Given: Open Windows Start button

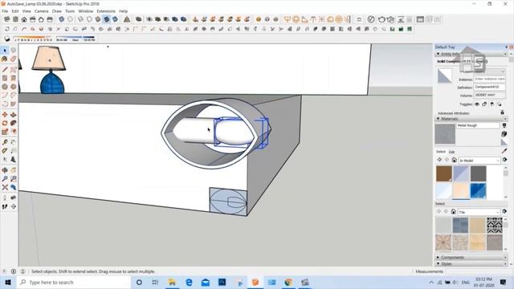Looking at the screenshot, I should click(x=8, y=282).
